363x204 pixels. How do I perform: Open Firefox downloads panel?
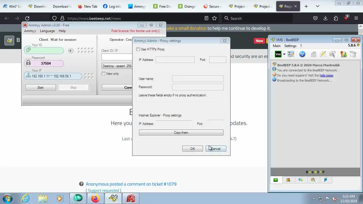[x=326, y=18]
